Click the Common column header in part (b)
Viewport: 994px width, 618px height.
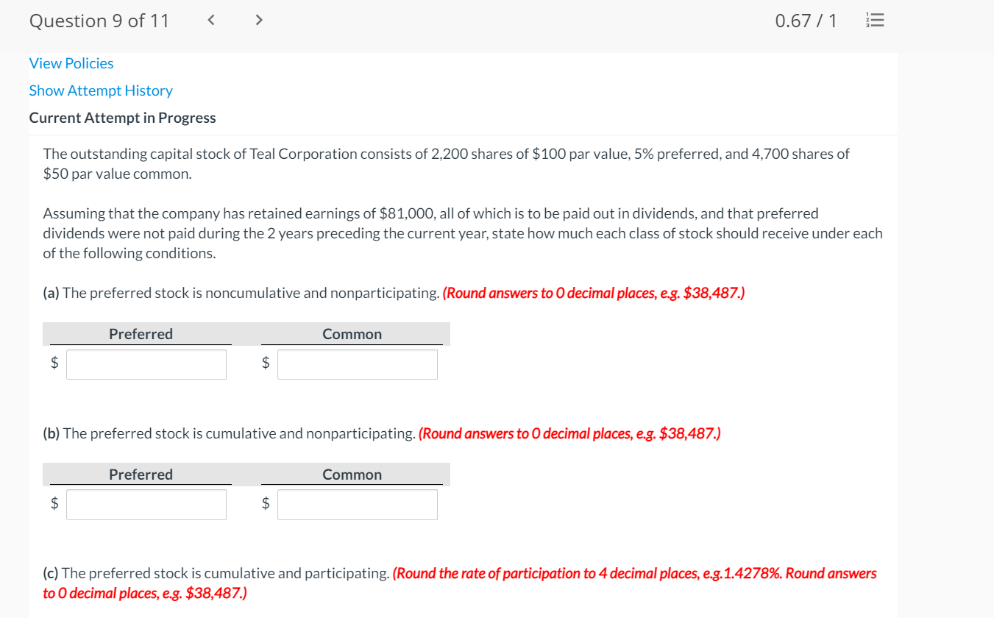point(352,474)
